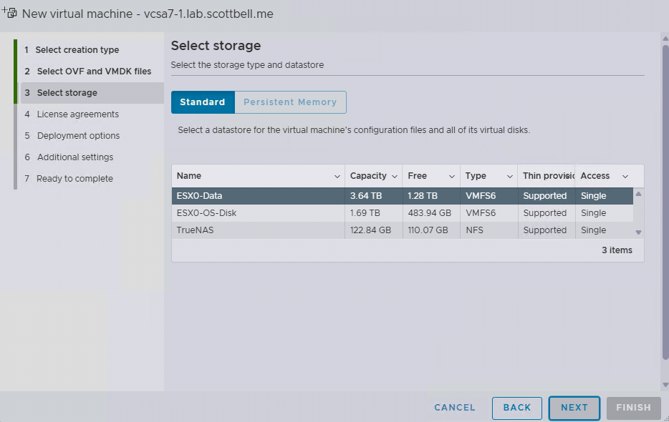Return to Select OVF and VMDK files step
Viewport: 669px width, 422px height.
[94, 72]
